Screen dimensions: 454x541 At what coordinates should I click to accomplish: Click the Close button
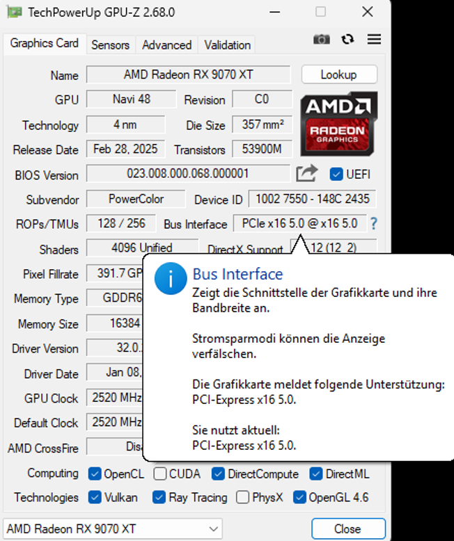point(348,528)
